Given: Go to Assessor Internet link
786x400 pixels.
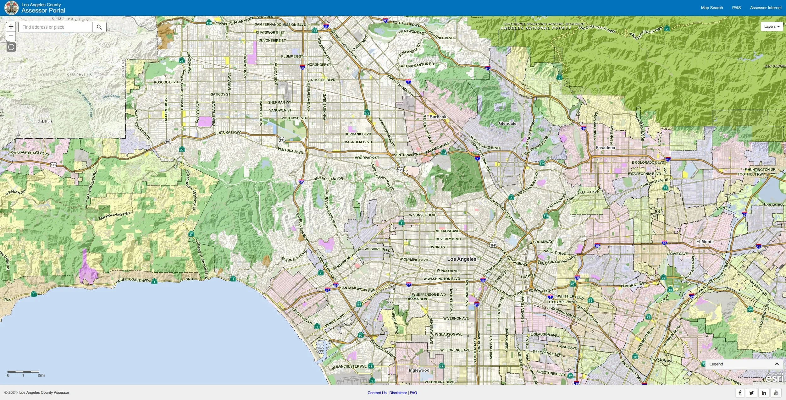Looking at the screenshot, I should (x=766, y=8).
